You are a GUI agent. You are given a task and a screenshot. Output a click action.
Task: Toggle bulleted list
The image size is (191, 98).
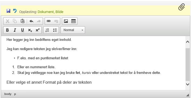click(55, 30)
